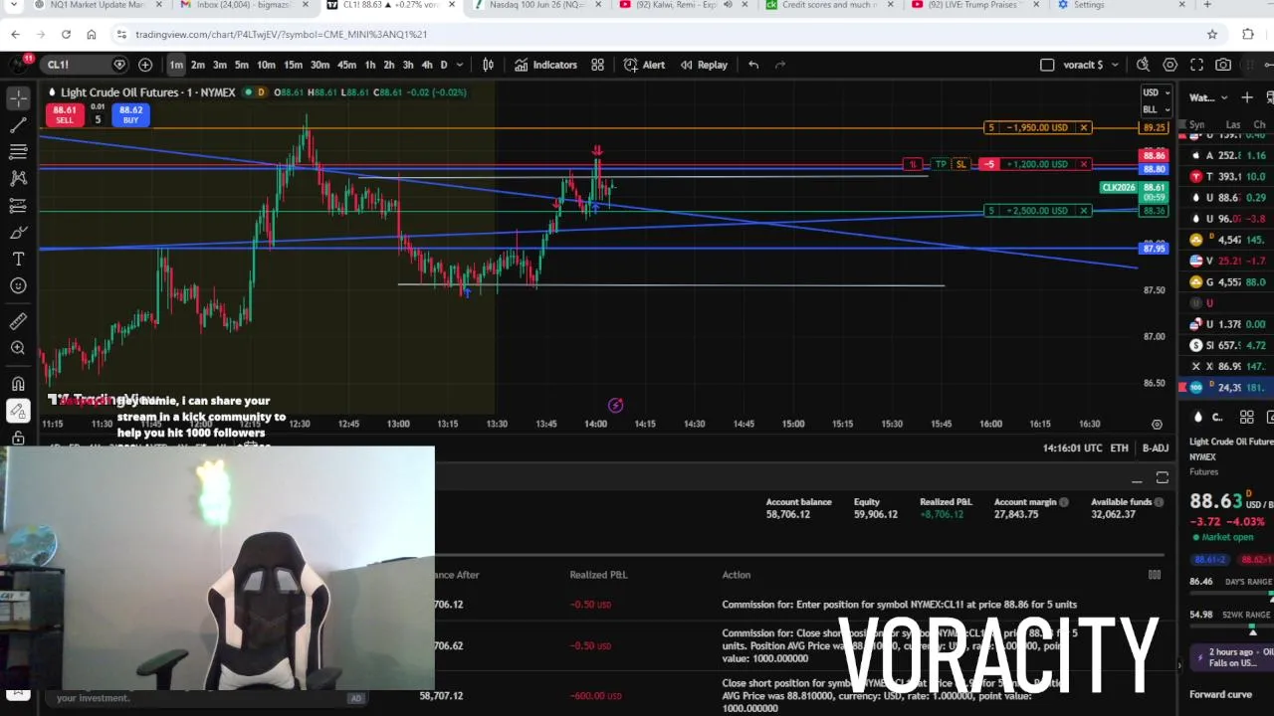This screenshot has height=716, width=1274.
Task: Start bar Replay mode
Action: click(x=704, y=65)
